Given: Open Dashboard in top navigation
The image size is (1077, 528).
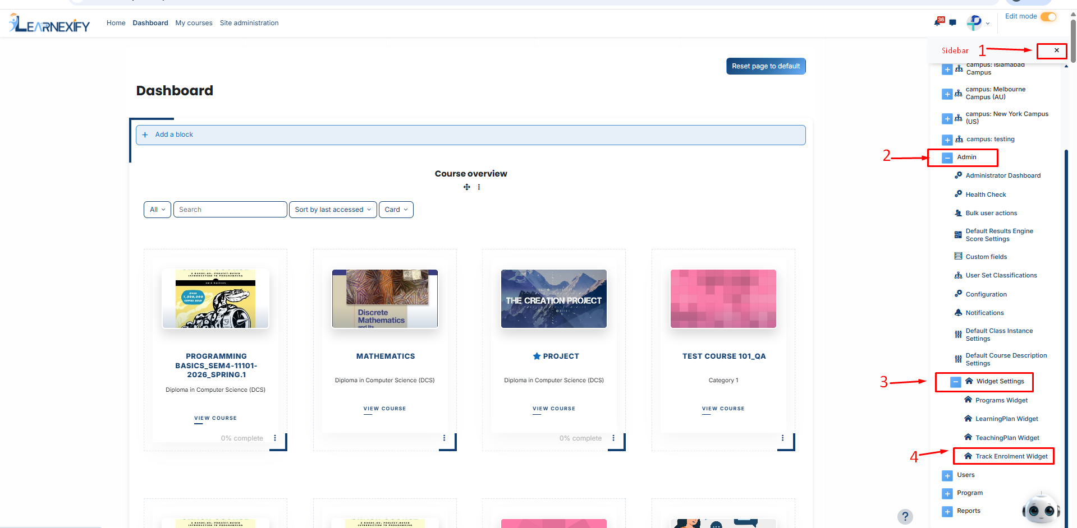Looking at the screenshot, I should pyautogui.click(x=150, y=23).
